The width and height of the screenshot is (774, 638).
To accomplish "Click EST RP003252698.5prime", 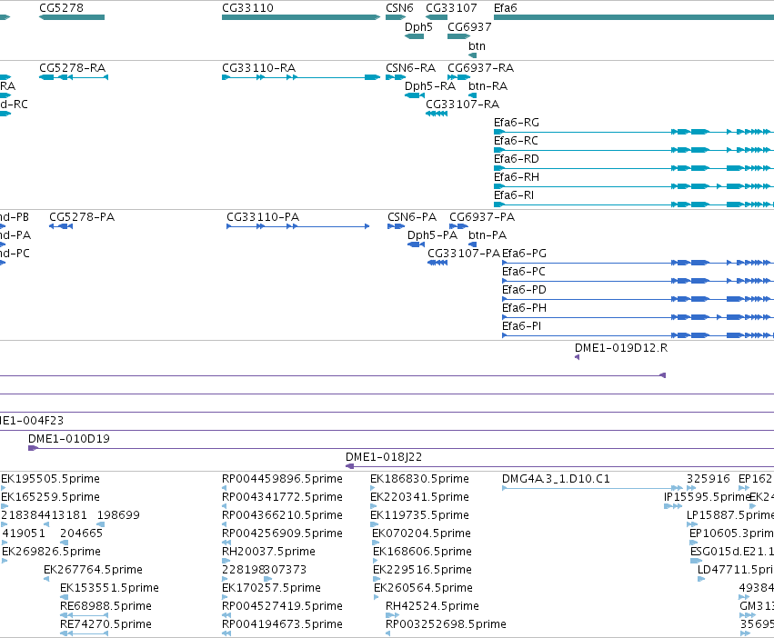I will click(447, 624).
